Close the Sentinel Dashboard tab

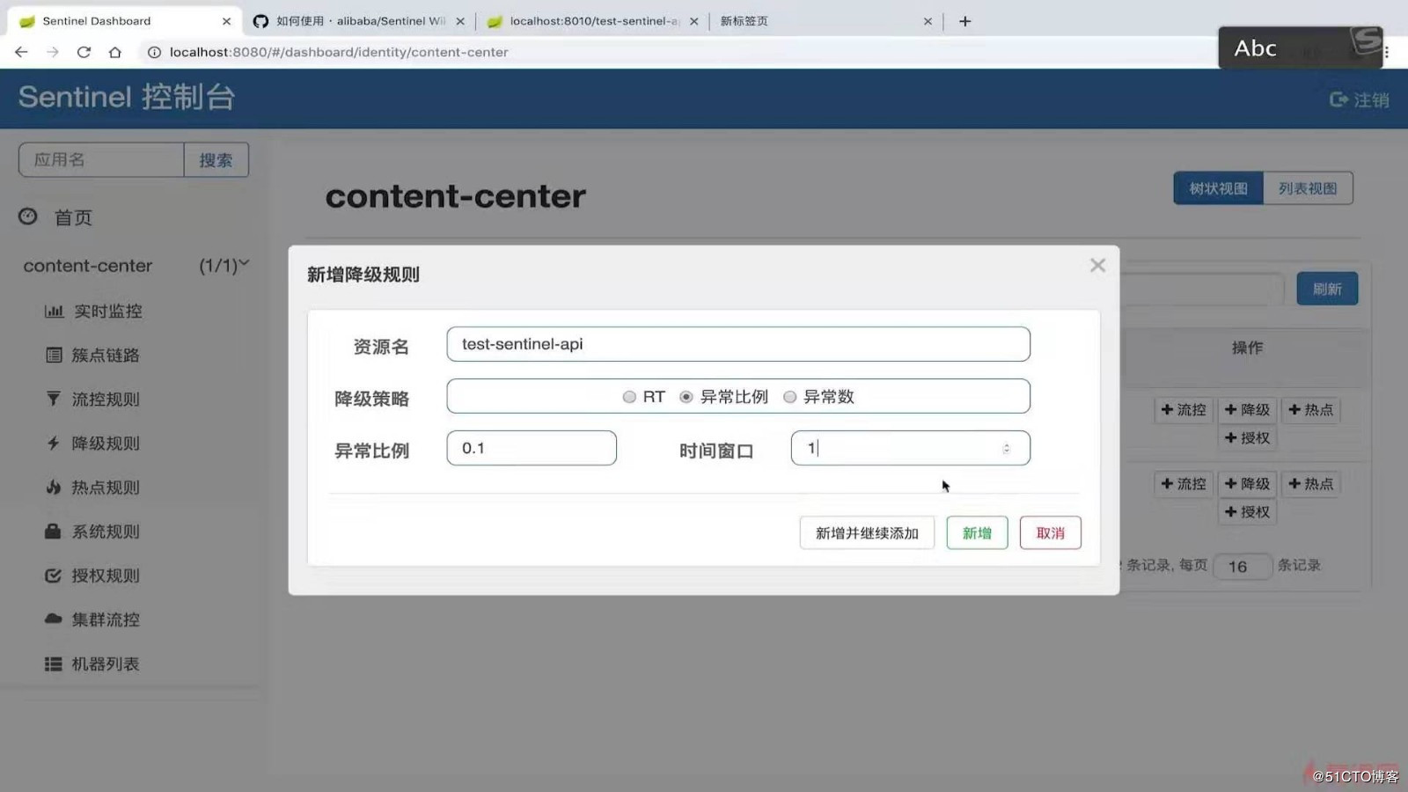tap(226, 21)
